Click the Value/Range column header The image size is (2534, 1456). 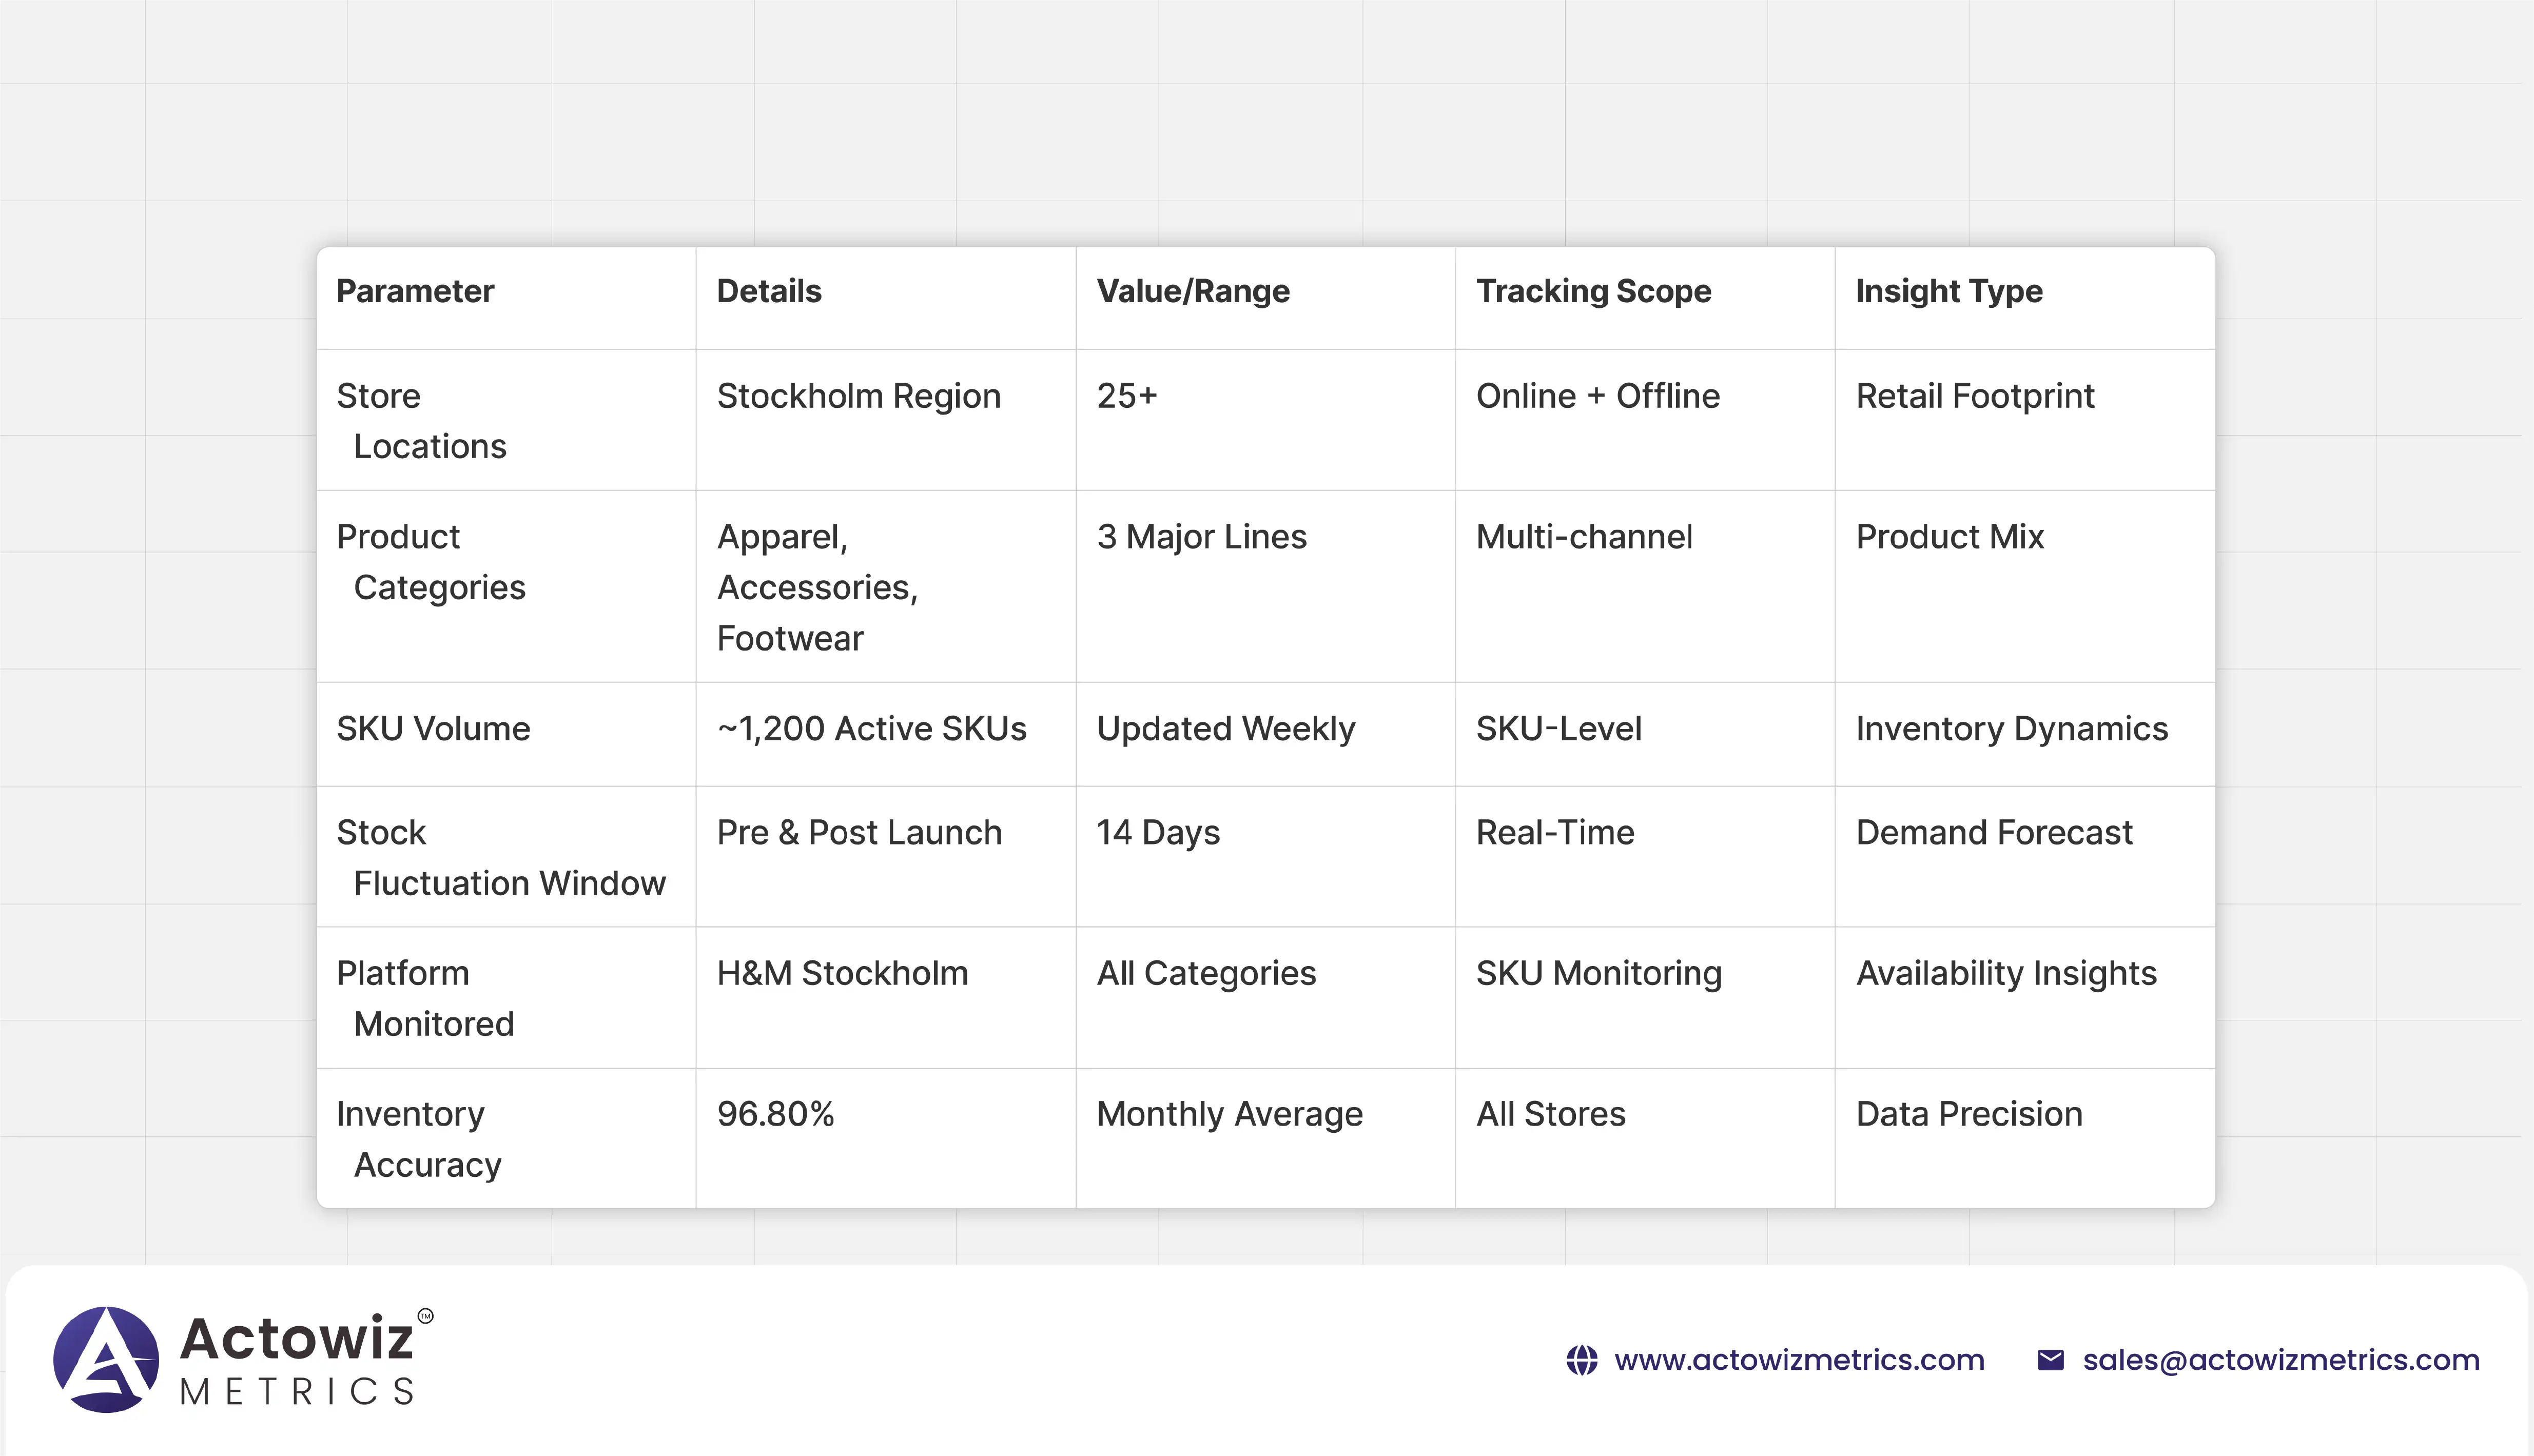coord(1193,291)
